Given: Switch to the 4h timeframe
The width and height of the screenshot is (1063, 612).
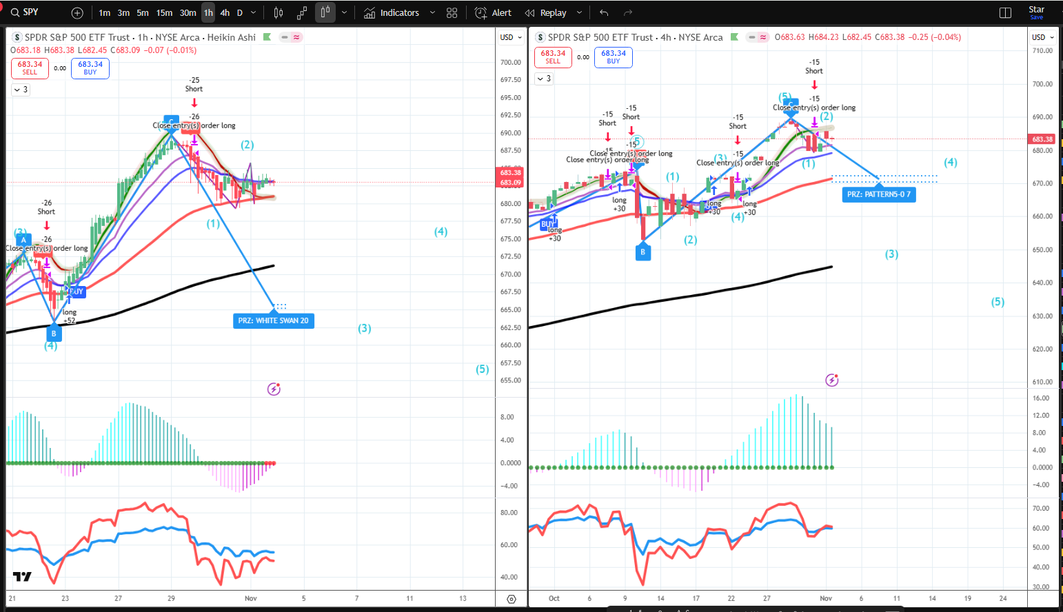Looking at the screenshot, I should click(x=225, y=13).
